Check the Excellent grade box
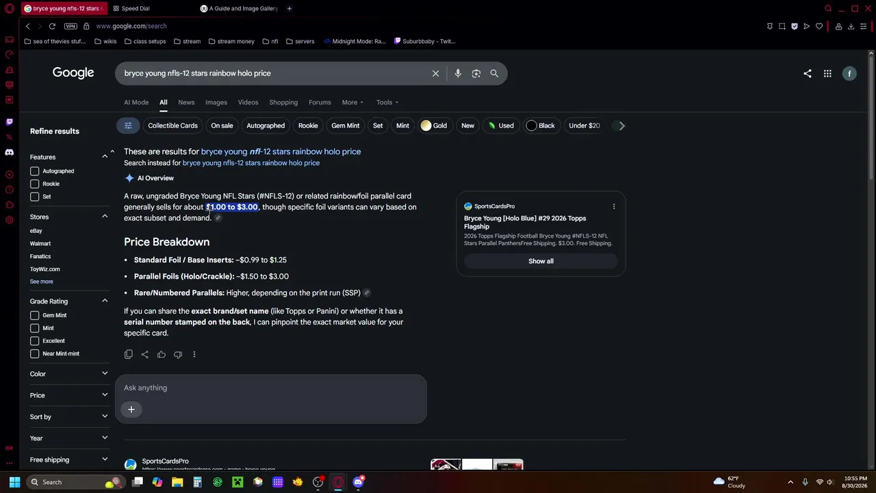 [35, 340]
